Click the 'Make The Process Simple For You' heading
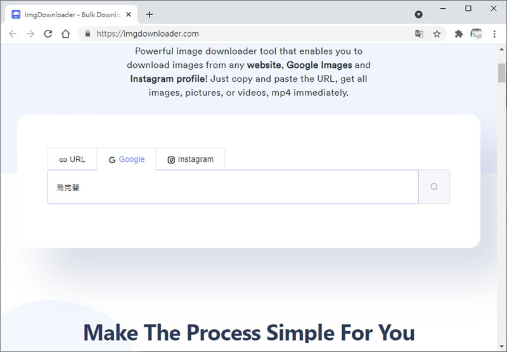Screen dimensions: 507x352 pyautogui.click(x=249, y=332)
